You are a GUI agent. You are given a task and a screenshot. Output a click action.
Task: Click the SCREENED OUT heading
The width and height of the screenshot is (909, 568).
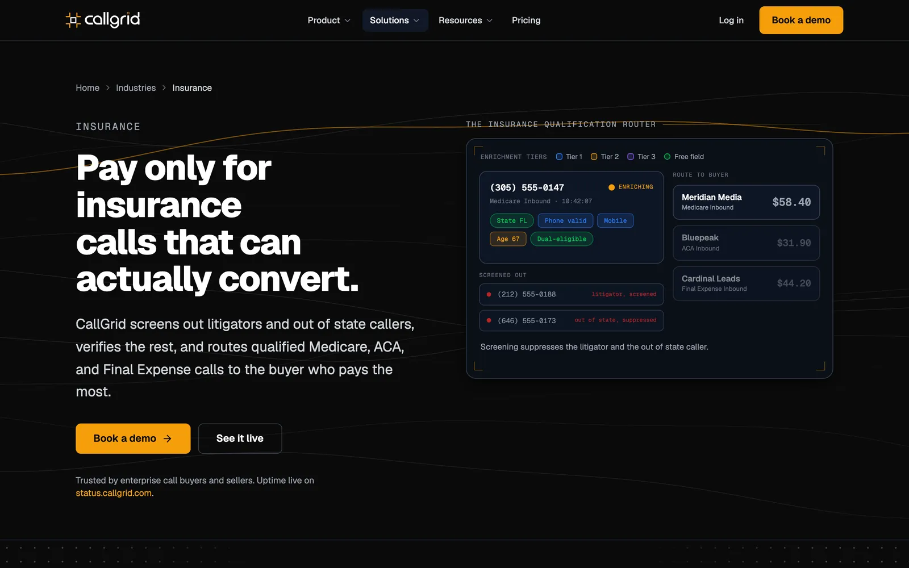(x=503, y=275)
